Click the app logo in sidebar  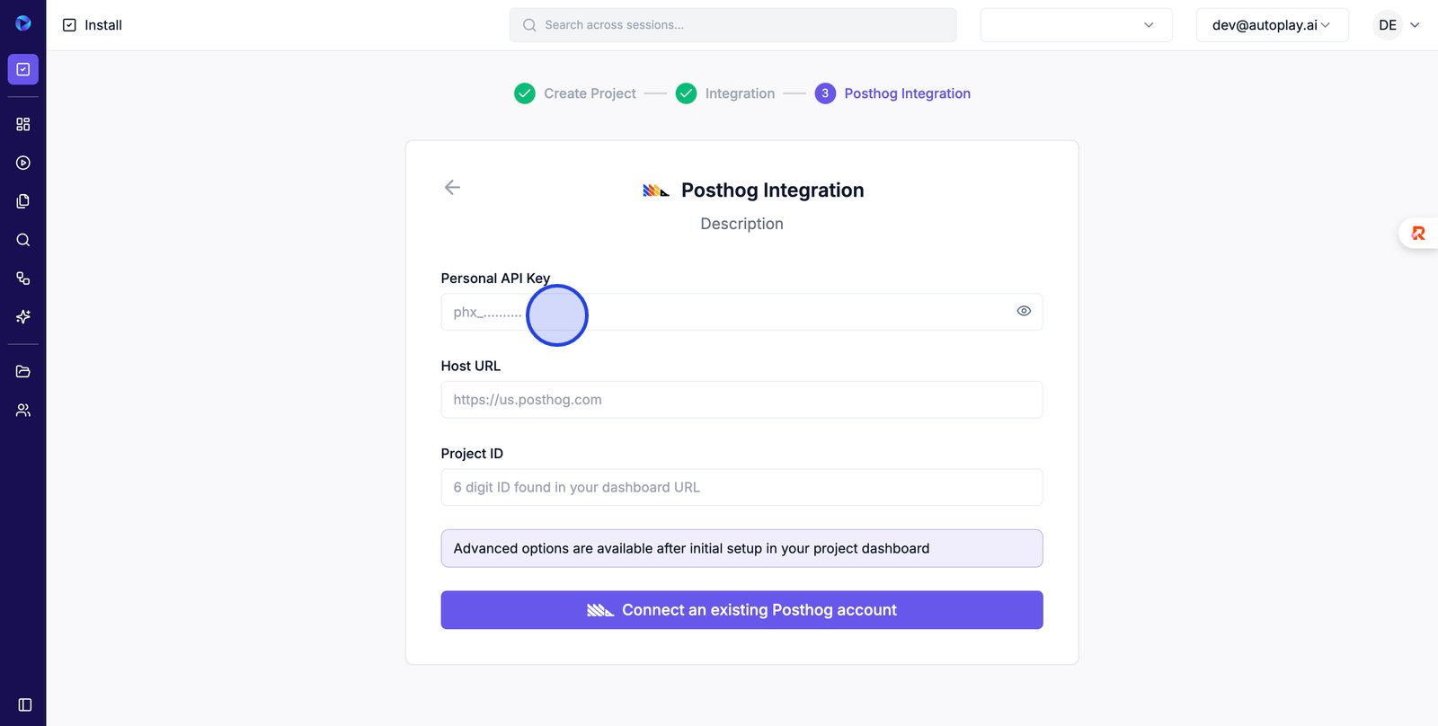click(23, 23)
